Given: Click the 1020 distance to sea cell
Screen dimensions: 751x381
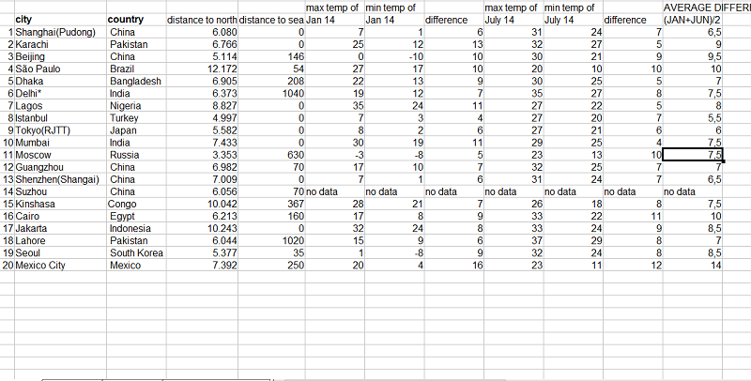Looking at the screenshot, I should click(271, 241).
